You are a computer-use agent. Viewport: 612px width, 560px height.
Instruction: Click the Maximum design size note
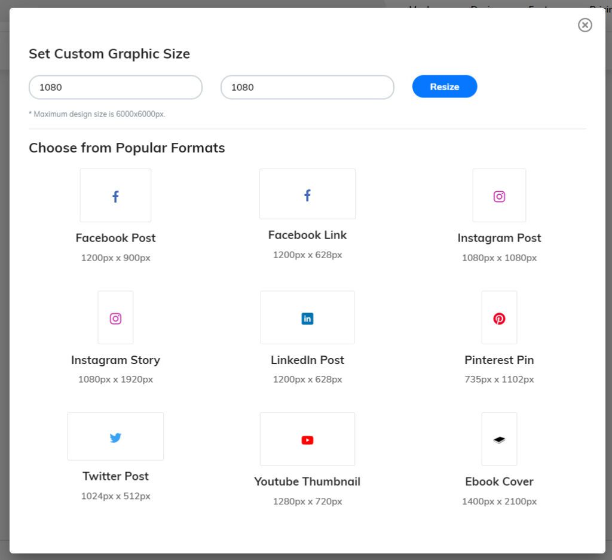click(x=97, y=114)
